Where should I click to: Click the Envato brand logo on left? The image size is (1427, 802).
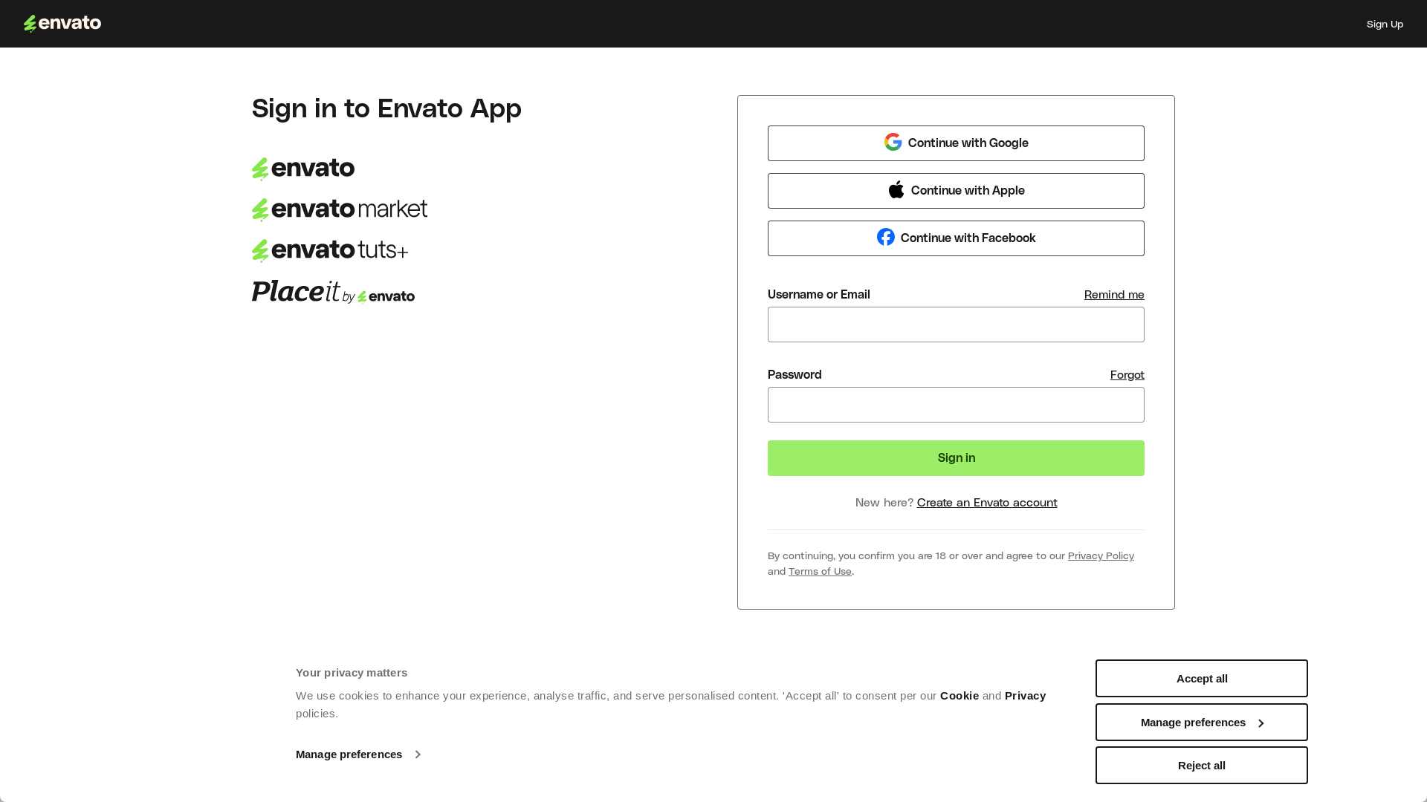(303, 169)
